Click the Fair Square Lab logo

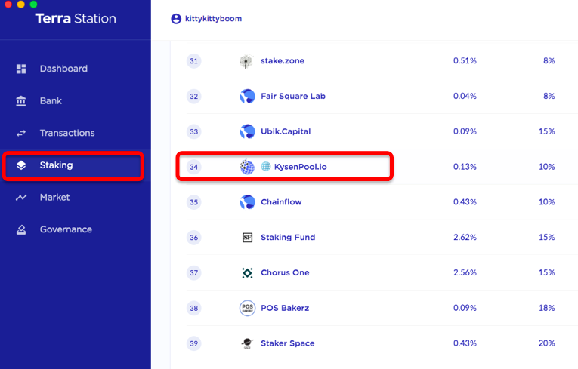(x=247, y=96)
